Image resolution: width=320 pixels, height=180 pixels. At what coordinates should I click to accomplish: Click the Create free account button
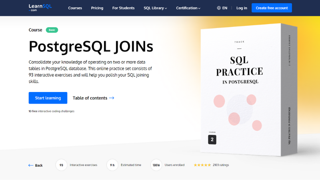point(272,8)
